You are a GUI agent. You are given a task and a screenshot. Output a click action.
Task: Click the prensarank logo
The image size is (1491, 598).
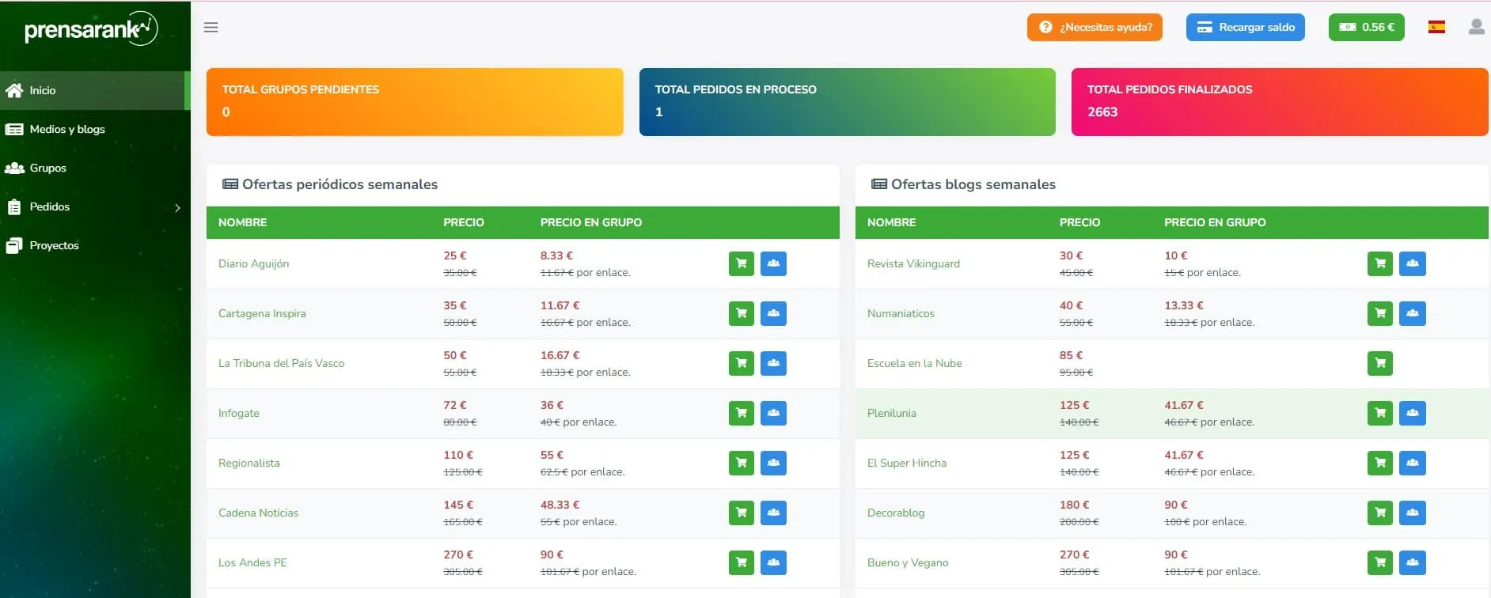91,29
